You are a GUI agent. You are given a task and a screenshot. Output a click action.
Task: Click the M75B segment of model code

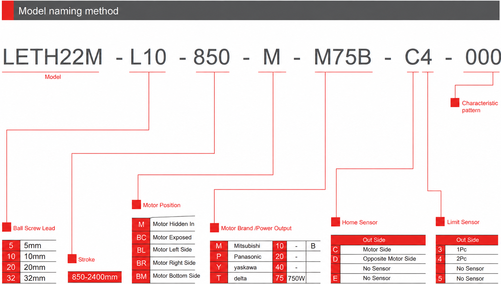click(x=343, y=57)
